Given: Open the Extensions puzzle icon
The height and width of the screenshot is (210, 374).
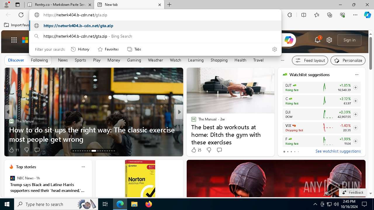Looking at the screenshot, I should [x=290, y=15].
